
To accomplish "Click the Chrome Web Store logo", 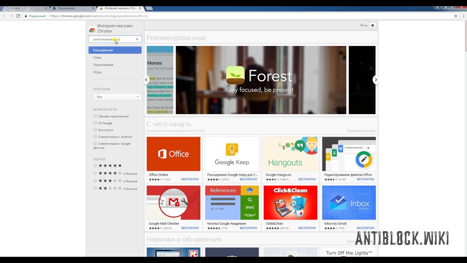I will pos(92,29).
